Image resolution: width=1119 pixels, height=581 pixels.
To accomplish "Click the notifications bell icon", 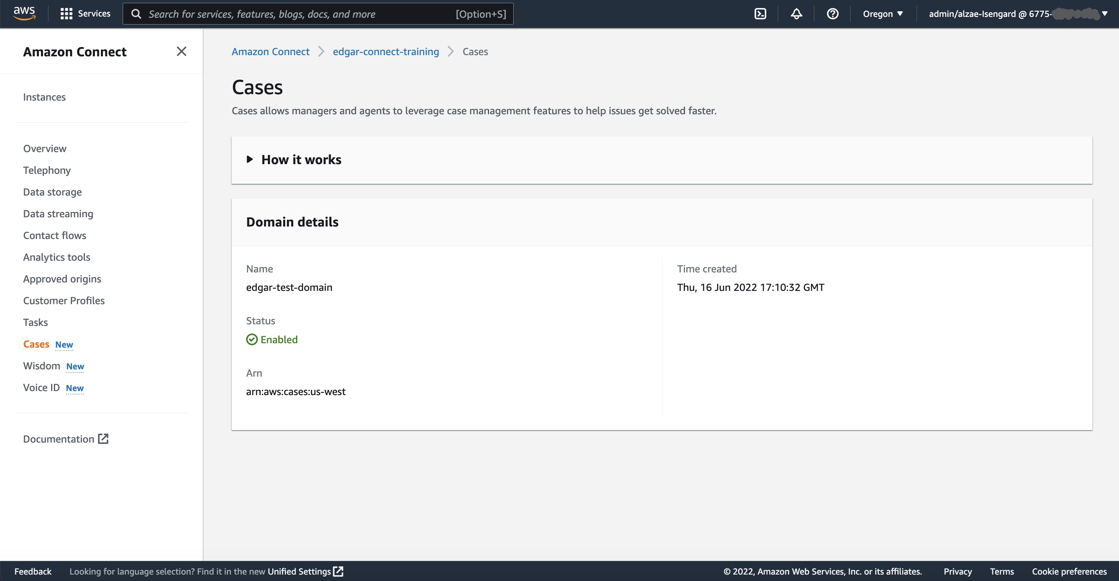I will tap(796, 14).
